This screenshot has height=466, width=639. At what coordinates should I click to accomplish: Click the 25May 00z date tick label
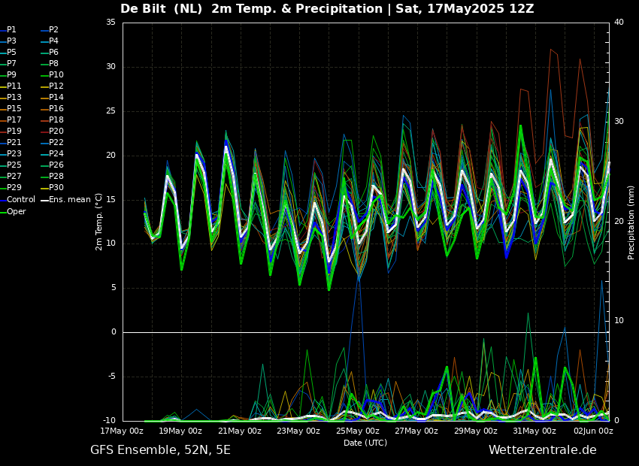[358, 431]
